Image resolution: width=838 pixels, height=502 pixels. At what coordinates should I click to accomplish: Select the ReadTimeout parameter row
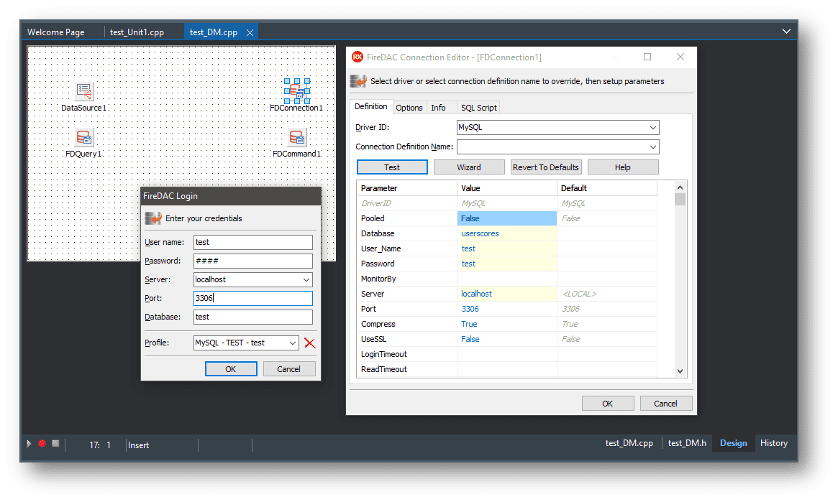(x=506, y=369)
